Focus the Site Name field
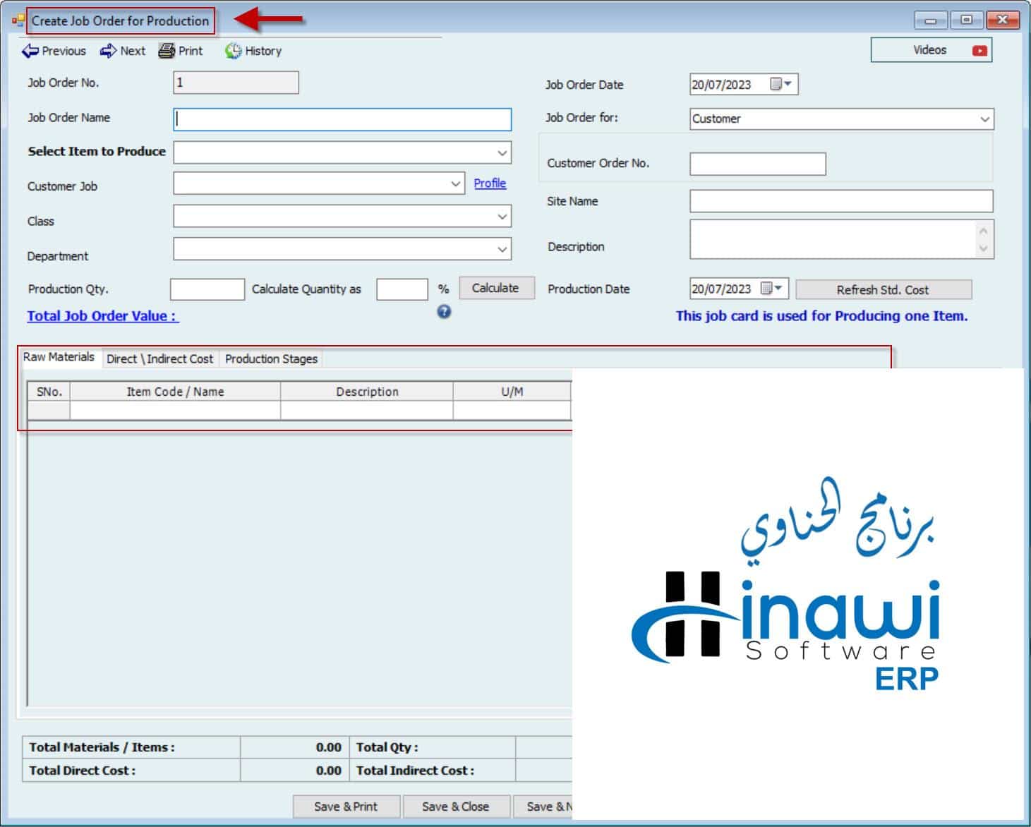Image resolution: width=1031 pixels, height=827 pixels. [x=841, y=201]
